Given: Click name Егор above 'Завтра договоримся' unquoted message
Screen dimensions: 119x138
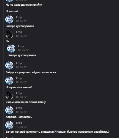Looking at the screenshot, I should 19,17.
